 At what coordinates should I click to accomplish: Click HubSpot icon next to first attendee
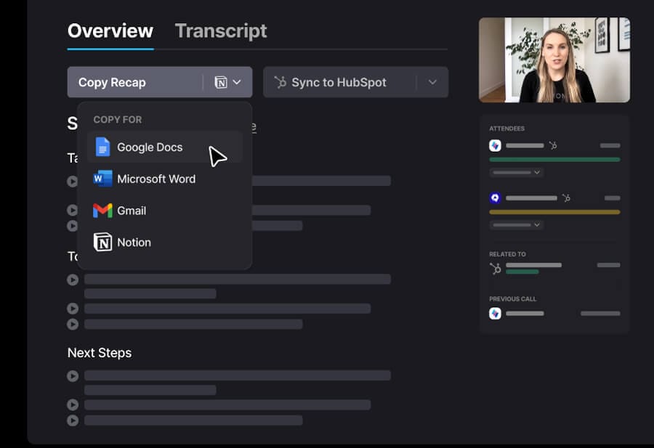[x=553, y=145]
